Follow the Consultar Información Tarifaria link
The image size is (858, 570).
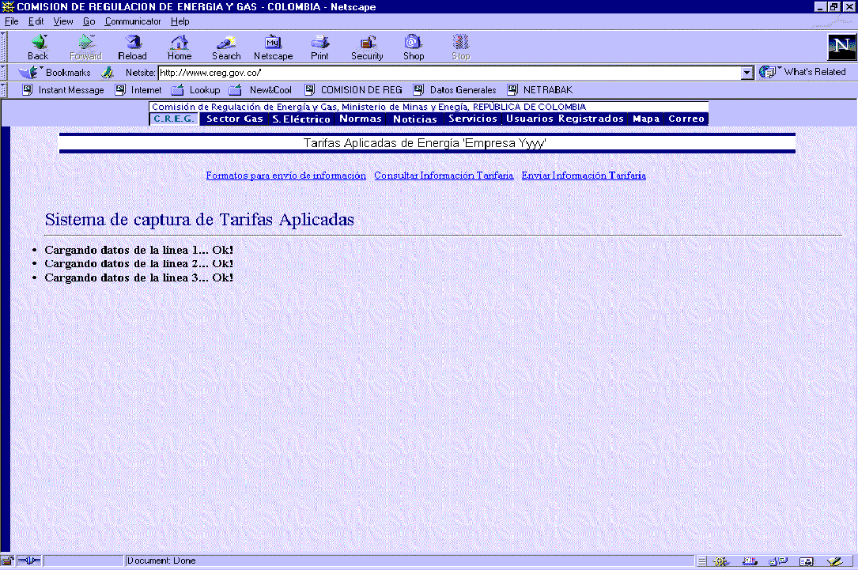click(x=444, y=176)
